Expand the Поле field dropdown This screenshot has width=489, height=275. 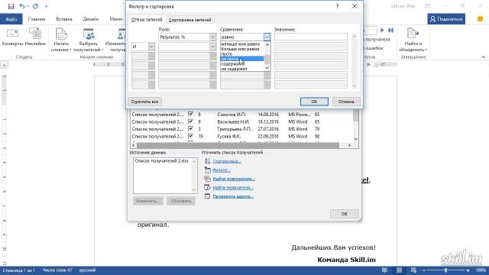pyautogui.click(x=212, y=37)
